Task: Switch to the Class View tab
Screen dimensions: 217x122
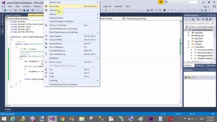Action: (211, 65)
